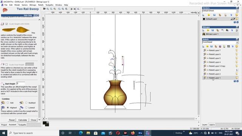Open the File menu
Screen dimensions: 242x136
[x=6, y=5]
